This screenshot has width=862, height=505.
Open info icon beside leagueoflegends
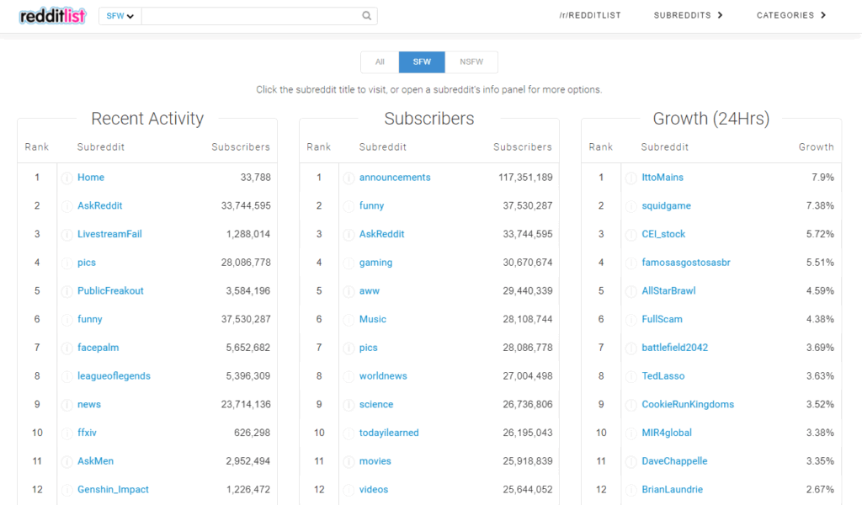point(67,376)
